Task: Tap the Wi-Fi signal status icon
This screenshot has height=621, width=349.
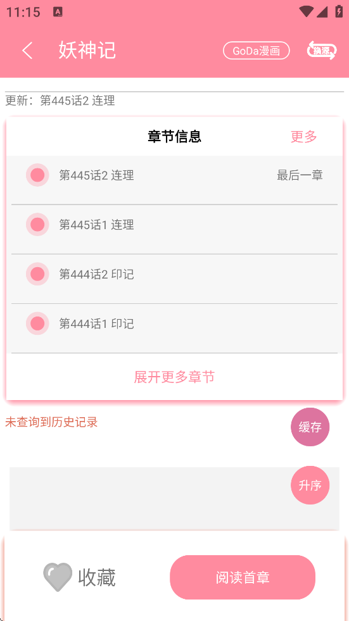Action: click(x=306, y=11)
